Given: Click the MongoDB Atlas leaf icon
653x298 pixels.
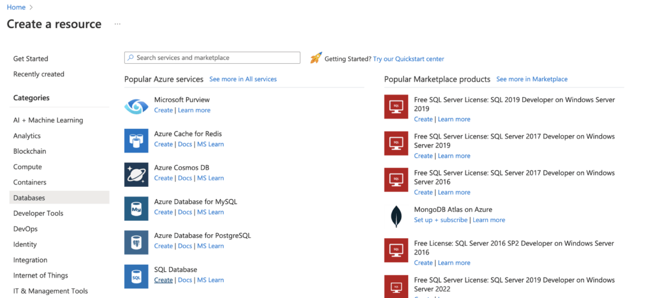Looking at the screenshot, I should click(x=395, y=216).
